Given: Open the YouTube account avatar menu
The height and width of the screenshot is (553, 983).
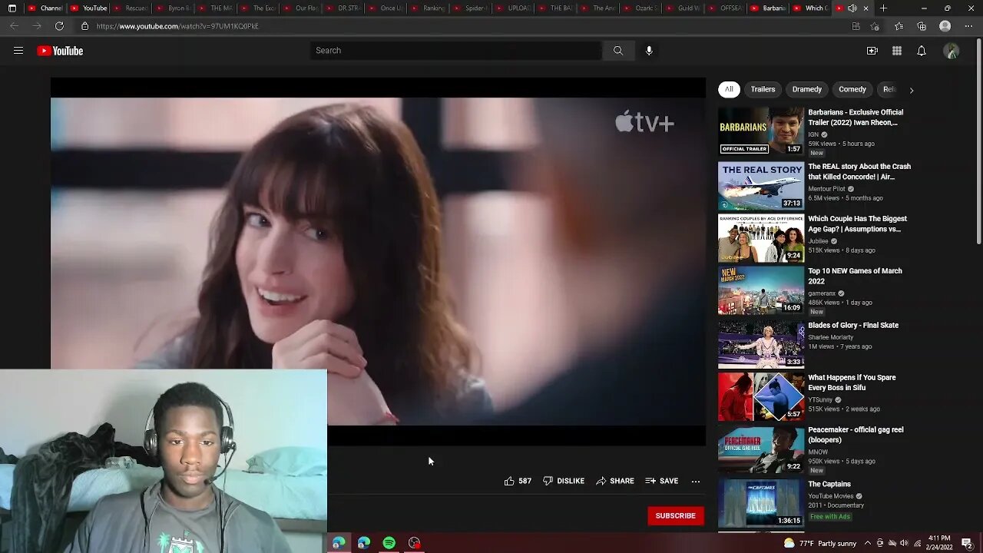Looking at the screenshot, I should [952, 51].
